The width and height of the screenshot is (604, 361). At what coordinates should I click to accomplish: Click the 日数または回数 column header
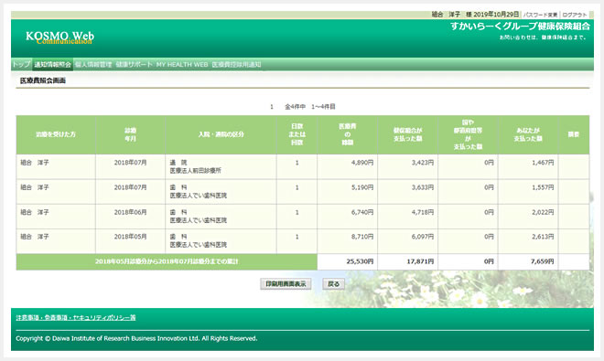[x=297, y=134]
